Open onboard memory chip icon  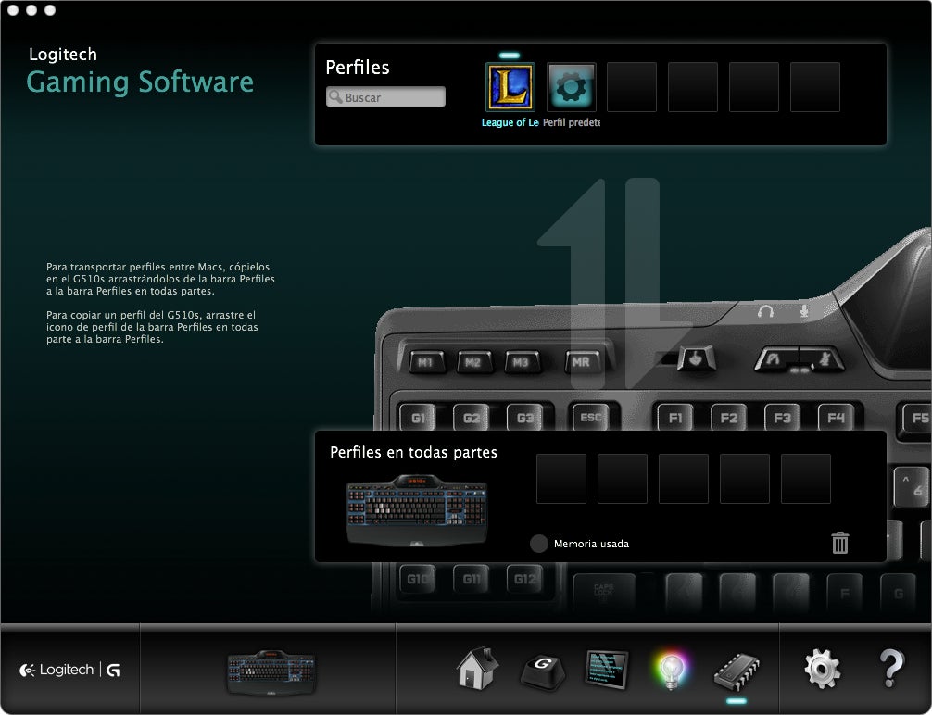(x=737, y=671)
